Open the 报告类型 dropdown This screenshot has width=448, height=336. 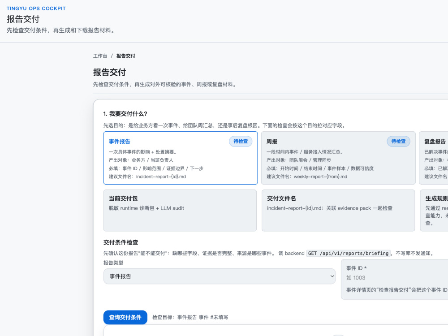[x=220, y=276]
